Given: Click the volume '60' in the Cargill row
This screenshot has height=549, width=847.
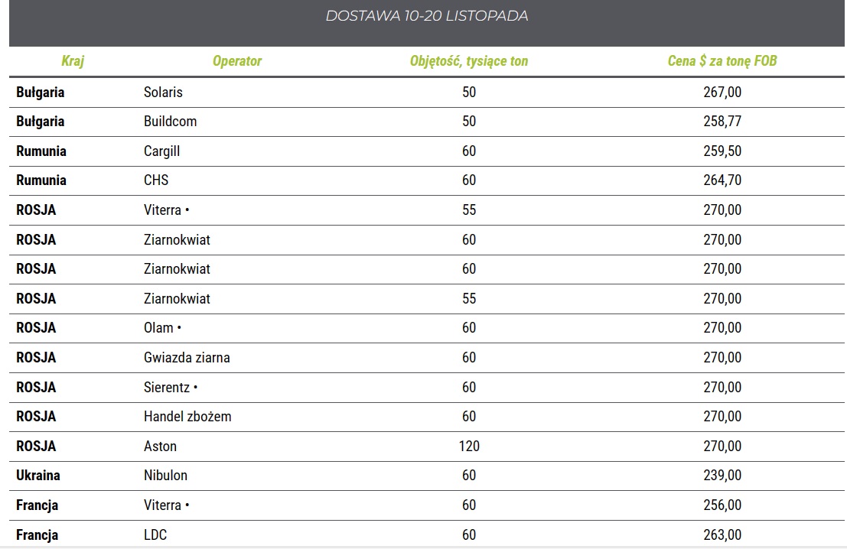Looking at the screenshot, I should click(469, 151).
